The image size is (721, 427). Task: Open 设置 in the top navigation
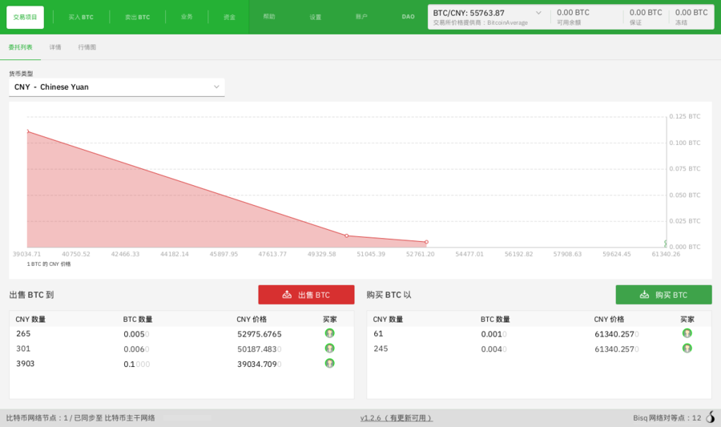(316, 17)
